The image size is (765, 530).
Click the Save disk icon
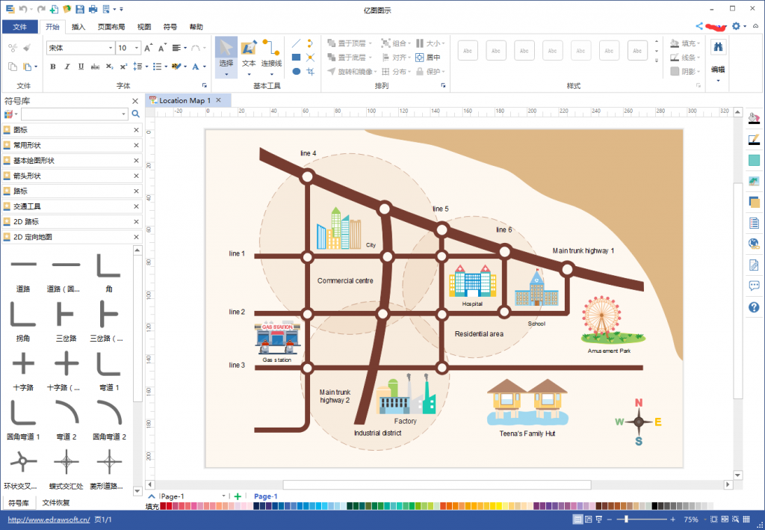click(80, 9)
